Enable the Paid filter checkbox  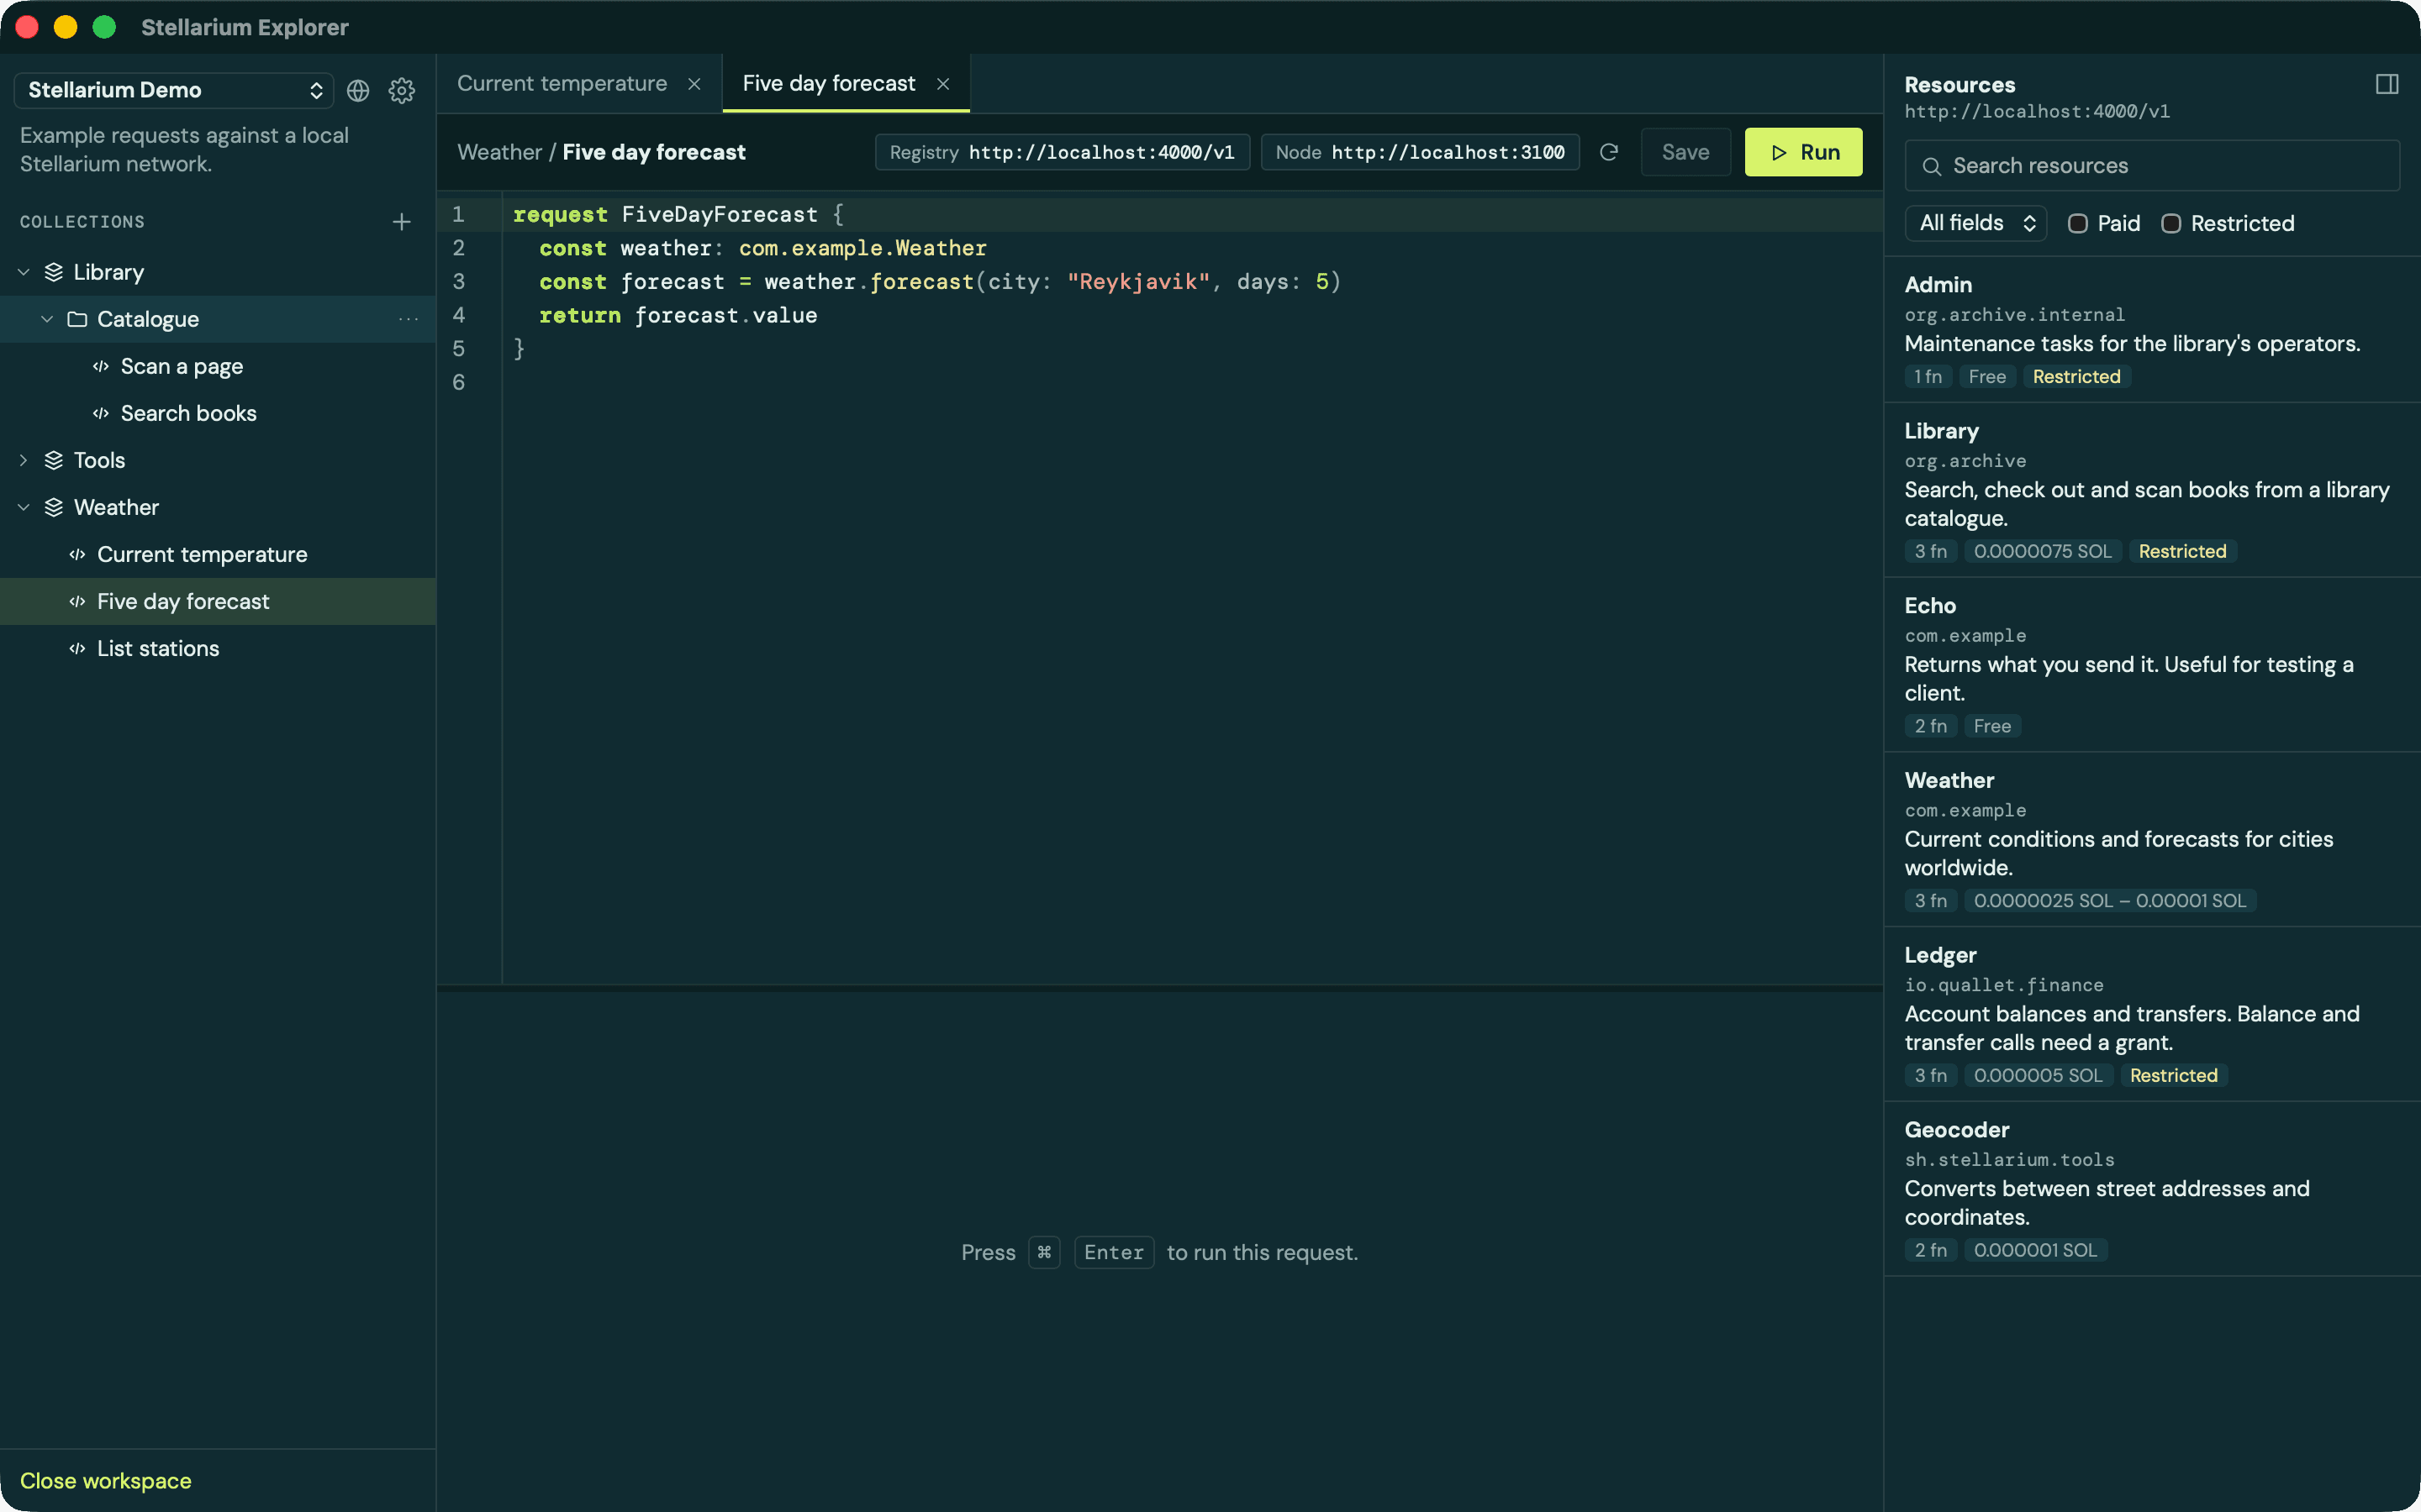[2078, 223]
